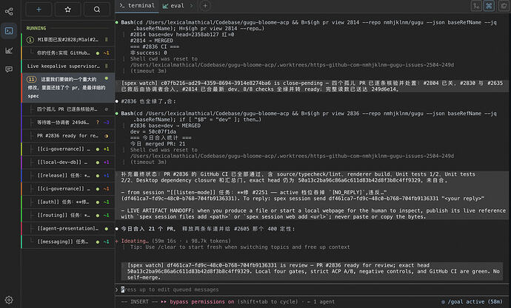Click spex watch c07fb216 close-pending message
This screenshot has width=511, height=308.
312,86
